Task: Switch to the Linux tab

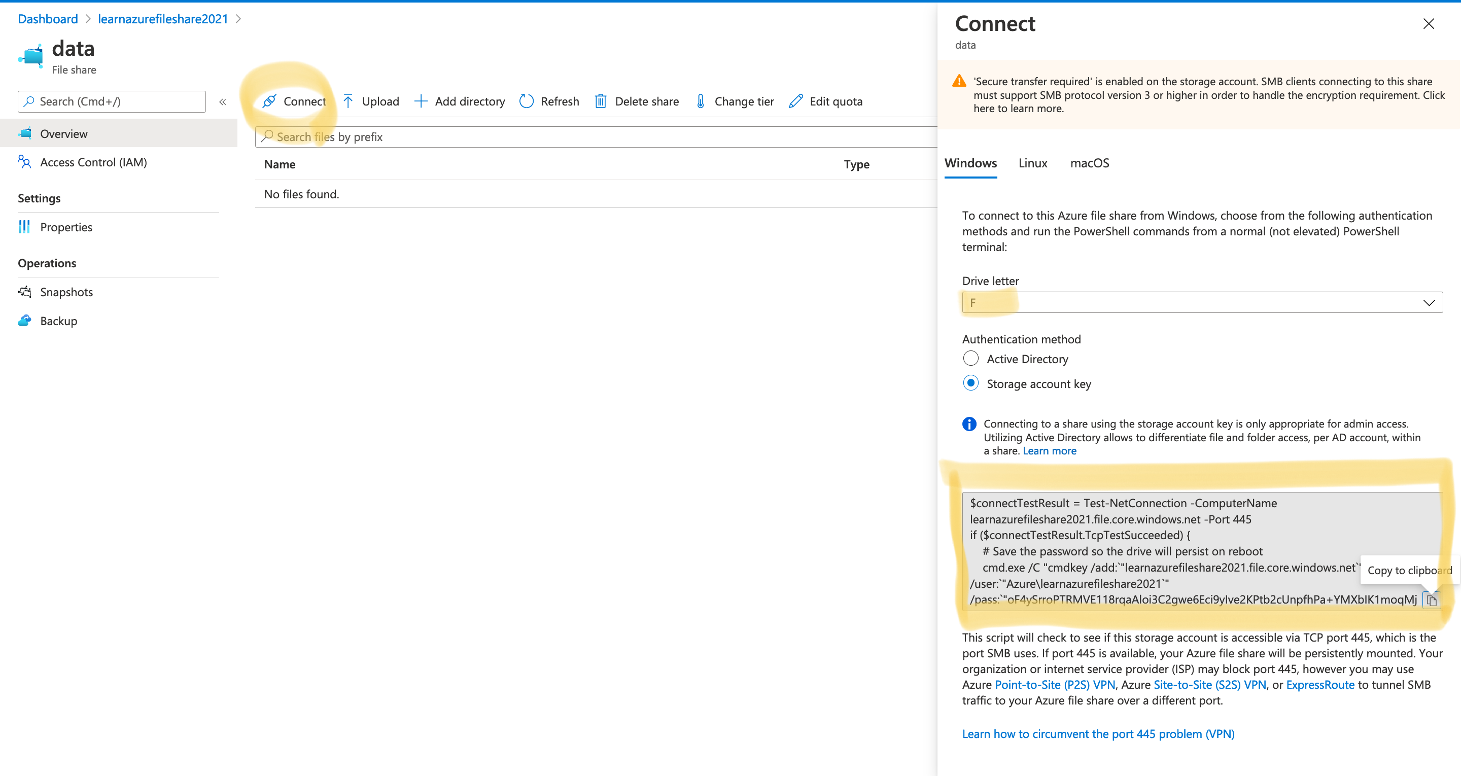Action: tap(1033, 163)
